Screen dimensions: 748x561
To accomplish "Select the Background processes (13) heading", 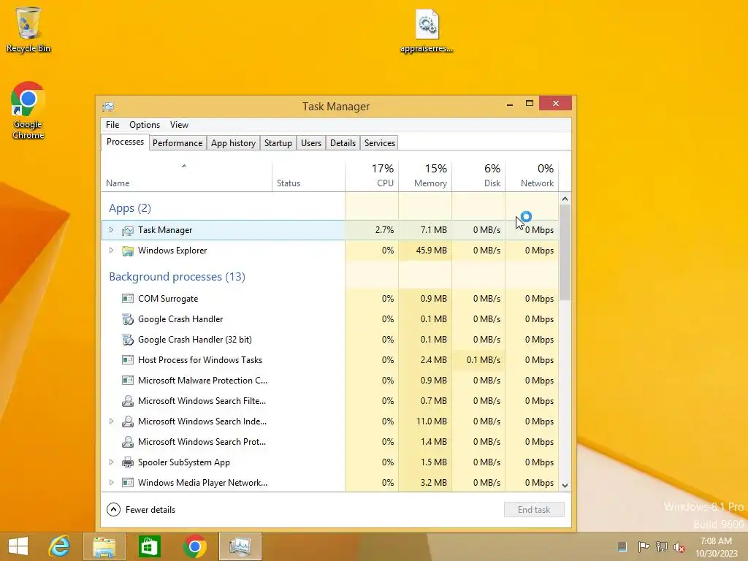I will click(x=177, y=277).
